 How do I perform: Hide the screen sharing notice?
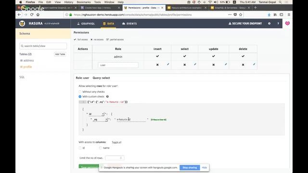(x=204, y=168)
